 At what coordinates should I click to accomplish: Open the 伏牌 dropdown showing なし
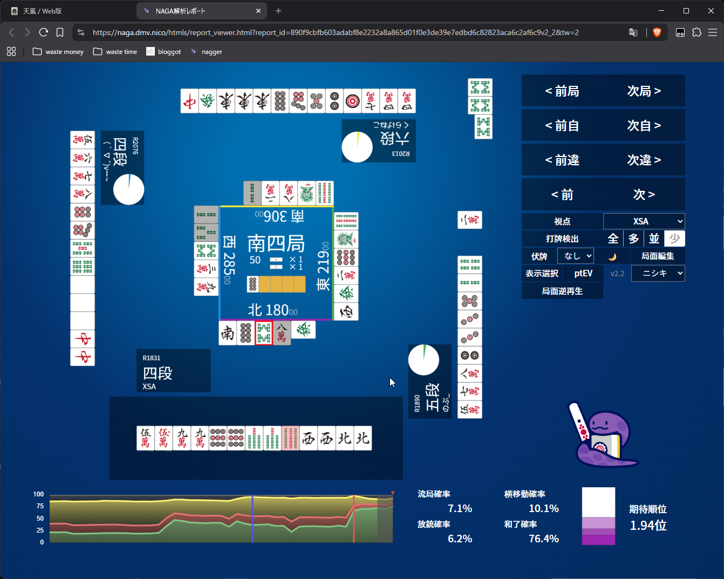click(x=576, y=256)
